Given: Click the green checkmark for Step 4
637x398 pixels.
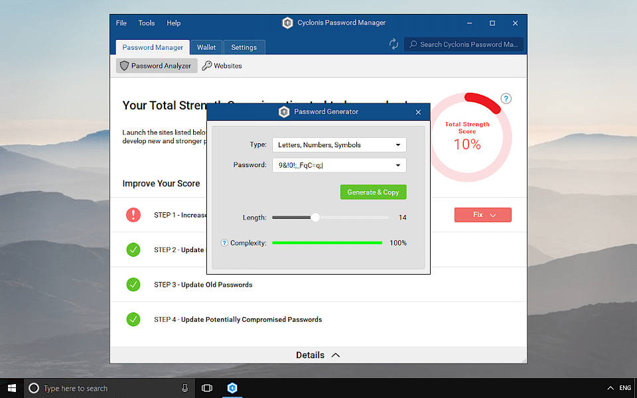Looking at the screenshot, I should click(133, 320).
